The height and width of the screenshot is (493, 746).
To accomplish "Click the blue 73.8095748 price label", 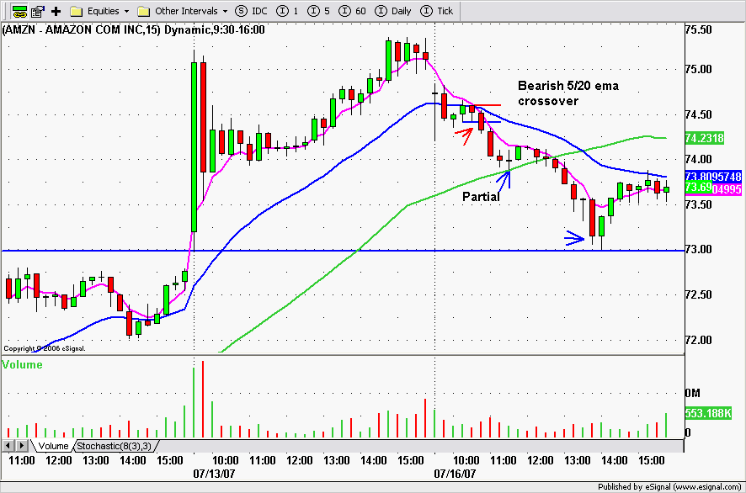I will coord(713,177).
